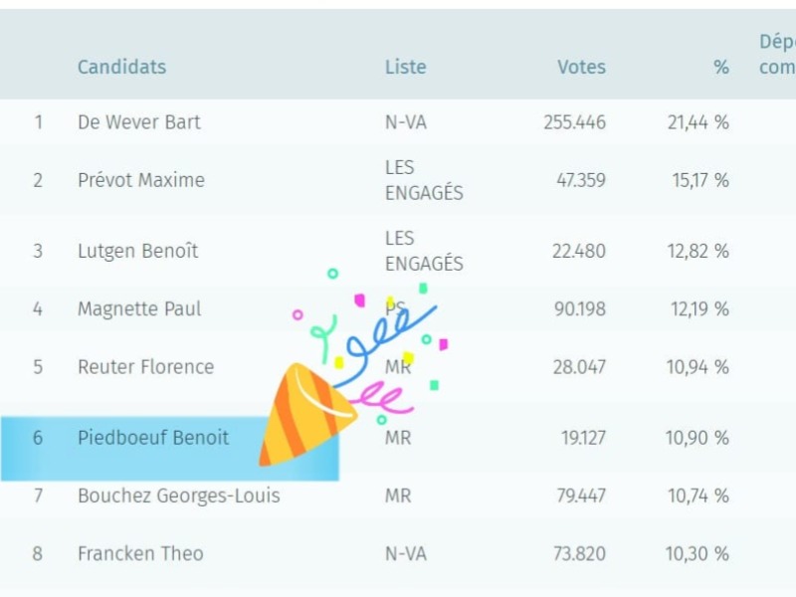Click candidate Magnette Paul

[x=139, y=308]
